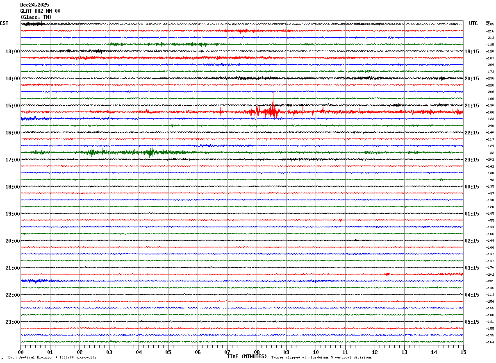The width and height of the screenshot is (496, 363).
Task: Click the DC offset value -216
Action: tap(490, 31)
